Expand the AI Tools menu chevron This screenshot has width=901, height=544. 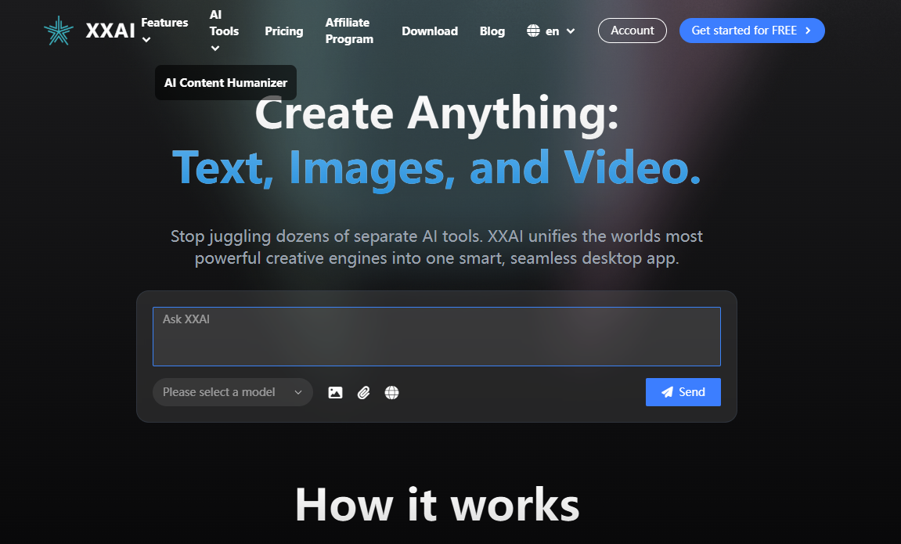tap(215, 48)
